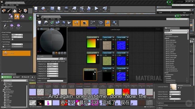This screenshot has height=109, width=195.
Task: Run Clean Up in material toolbar
Action: (x=69, y=23)
